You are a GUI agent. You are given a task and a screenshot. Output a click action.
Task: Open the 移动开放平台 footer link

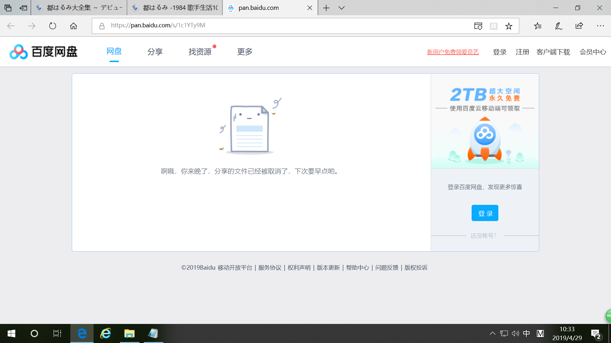tap(235, 268)
